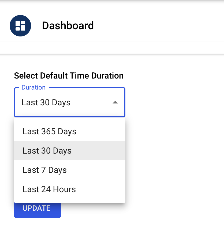Set default duration to one week
The width and height of the screenshot is (224, 245).
click(x=45, y=170)
